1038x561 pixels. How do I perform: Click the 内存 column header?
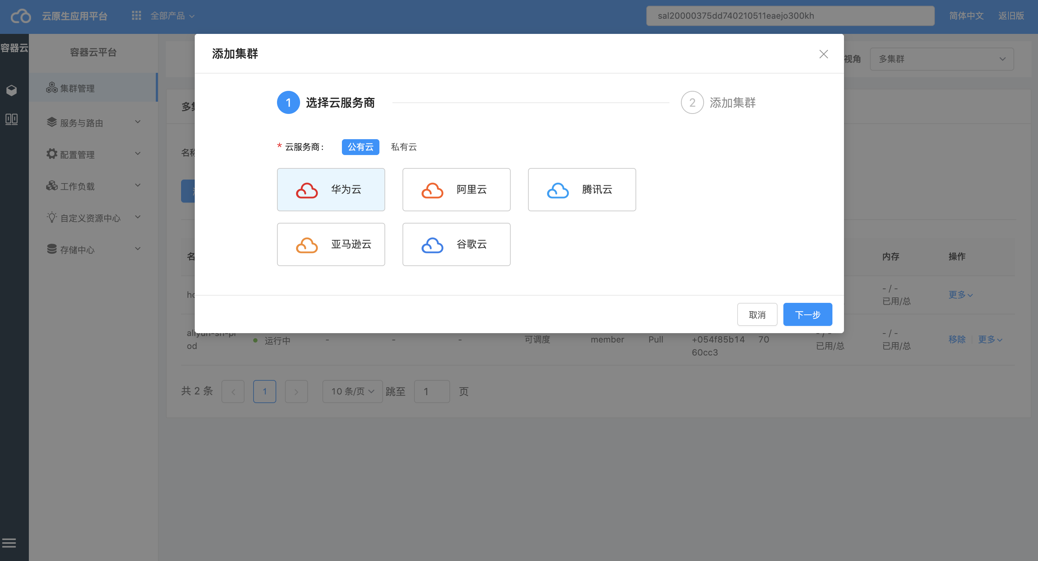[890, 257]
